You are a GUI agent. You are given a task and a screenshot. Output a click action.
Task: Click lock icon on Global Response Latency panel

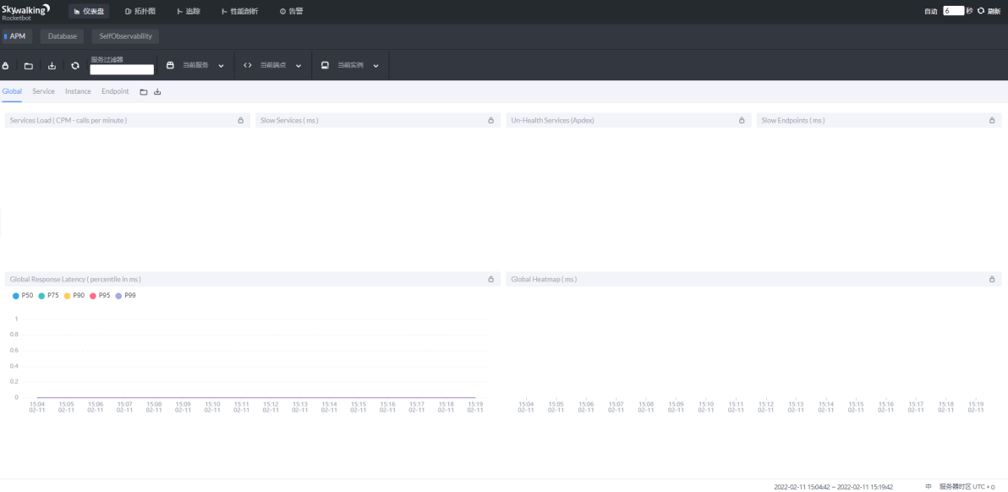491,280
